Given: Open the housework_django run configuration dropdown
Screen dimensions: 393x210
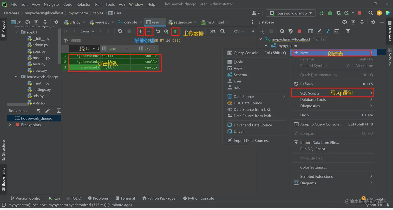Looking at the screenshot, I should click(291, 13).
